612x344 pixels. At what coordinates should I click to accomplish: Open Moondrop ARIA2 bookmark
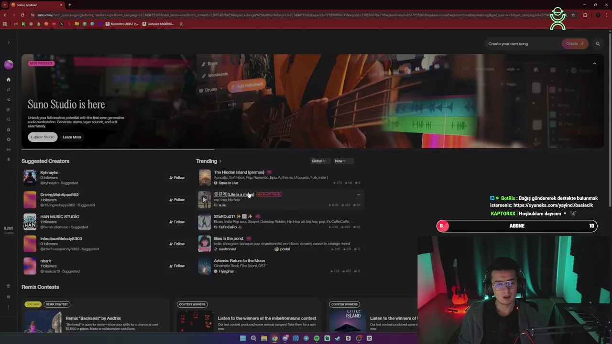(x=122, y=24)
